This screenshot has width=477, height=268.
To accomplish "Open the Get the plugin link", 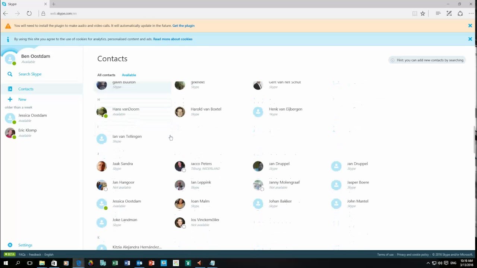I will point(183,26).
